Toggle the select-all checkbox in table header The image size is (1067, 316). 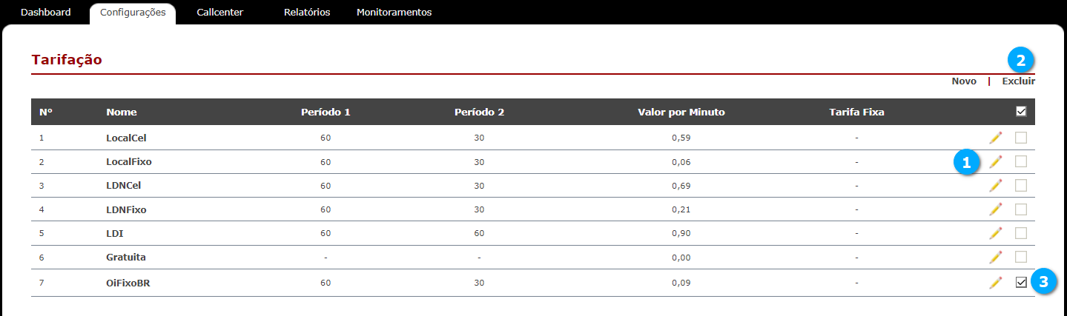coord(1021,112)
